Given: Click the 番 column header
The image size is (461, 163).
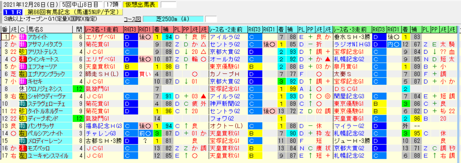Looking at the screenshot, I should 5,30.
